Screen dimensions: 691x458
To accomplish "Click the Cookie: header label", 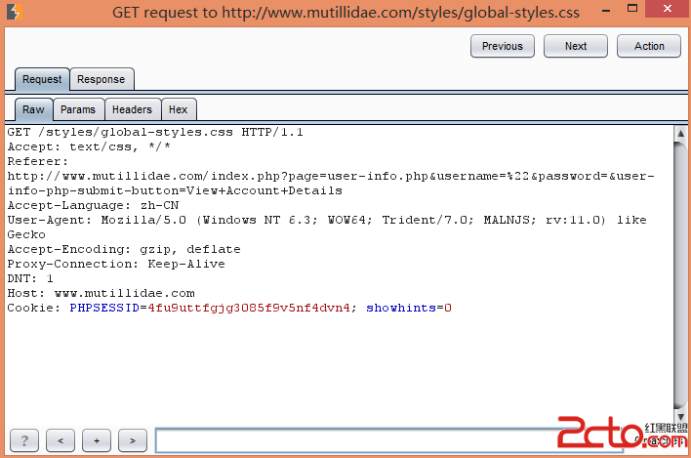I will click(x=33, y=308).
